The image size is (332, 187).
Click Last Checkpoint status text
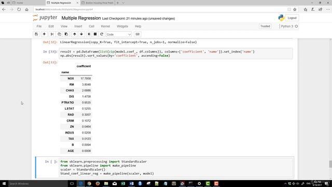point(139,19)
